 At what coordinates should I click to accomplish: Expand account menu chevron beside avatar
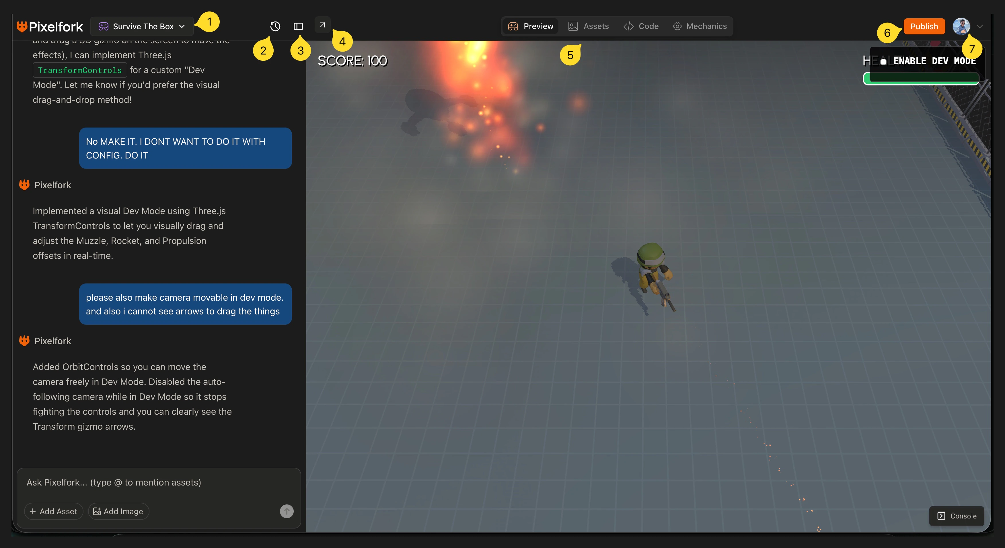pyautogui.click(x=980, y=26)
